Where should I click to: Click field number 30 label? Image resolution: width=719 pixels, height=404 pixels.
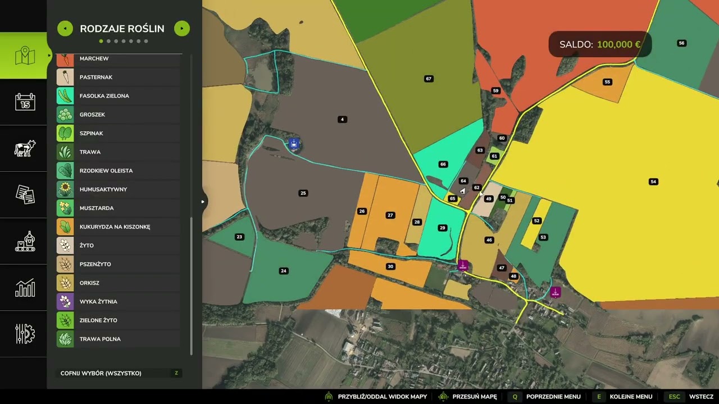point(390,267)
